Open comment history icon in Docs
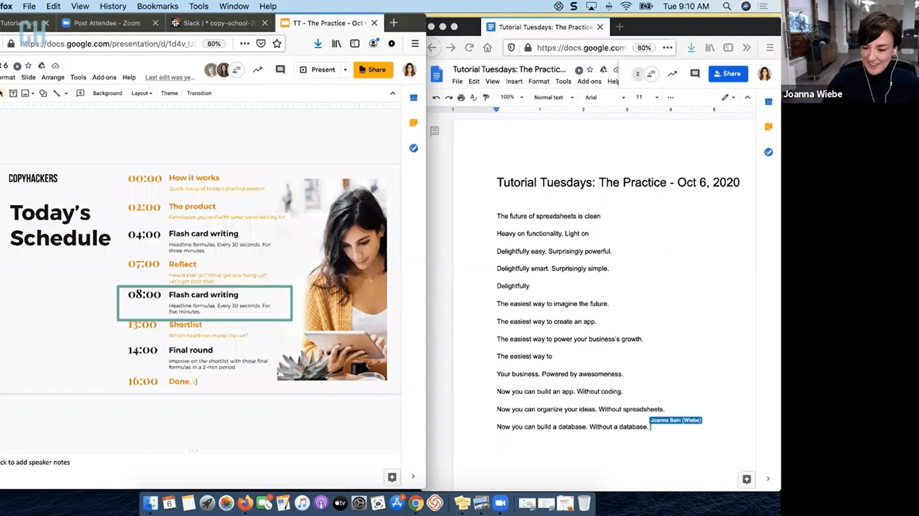This screenshot has height=516, width=919. click(x=695, y=74)
